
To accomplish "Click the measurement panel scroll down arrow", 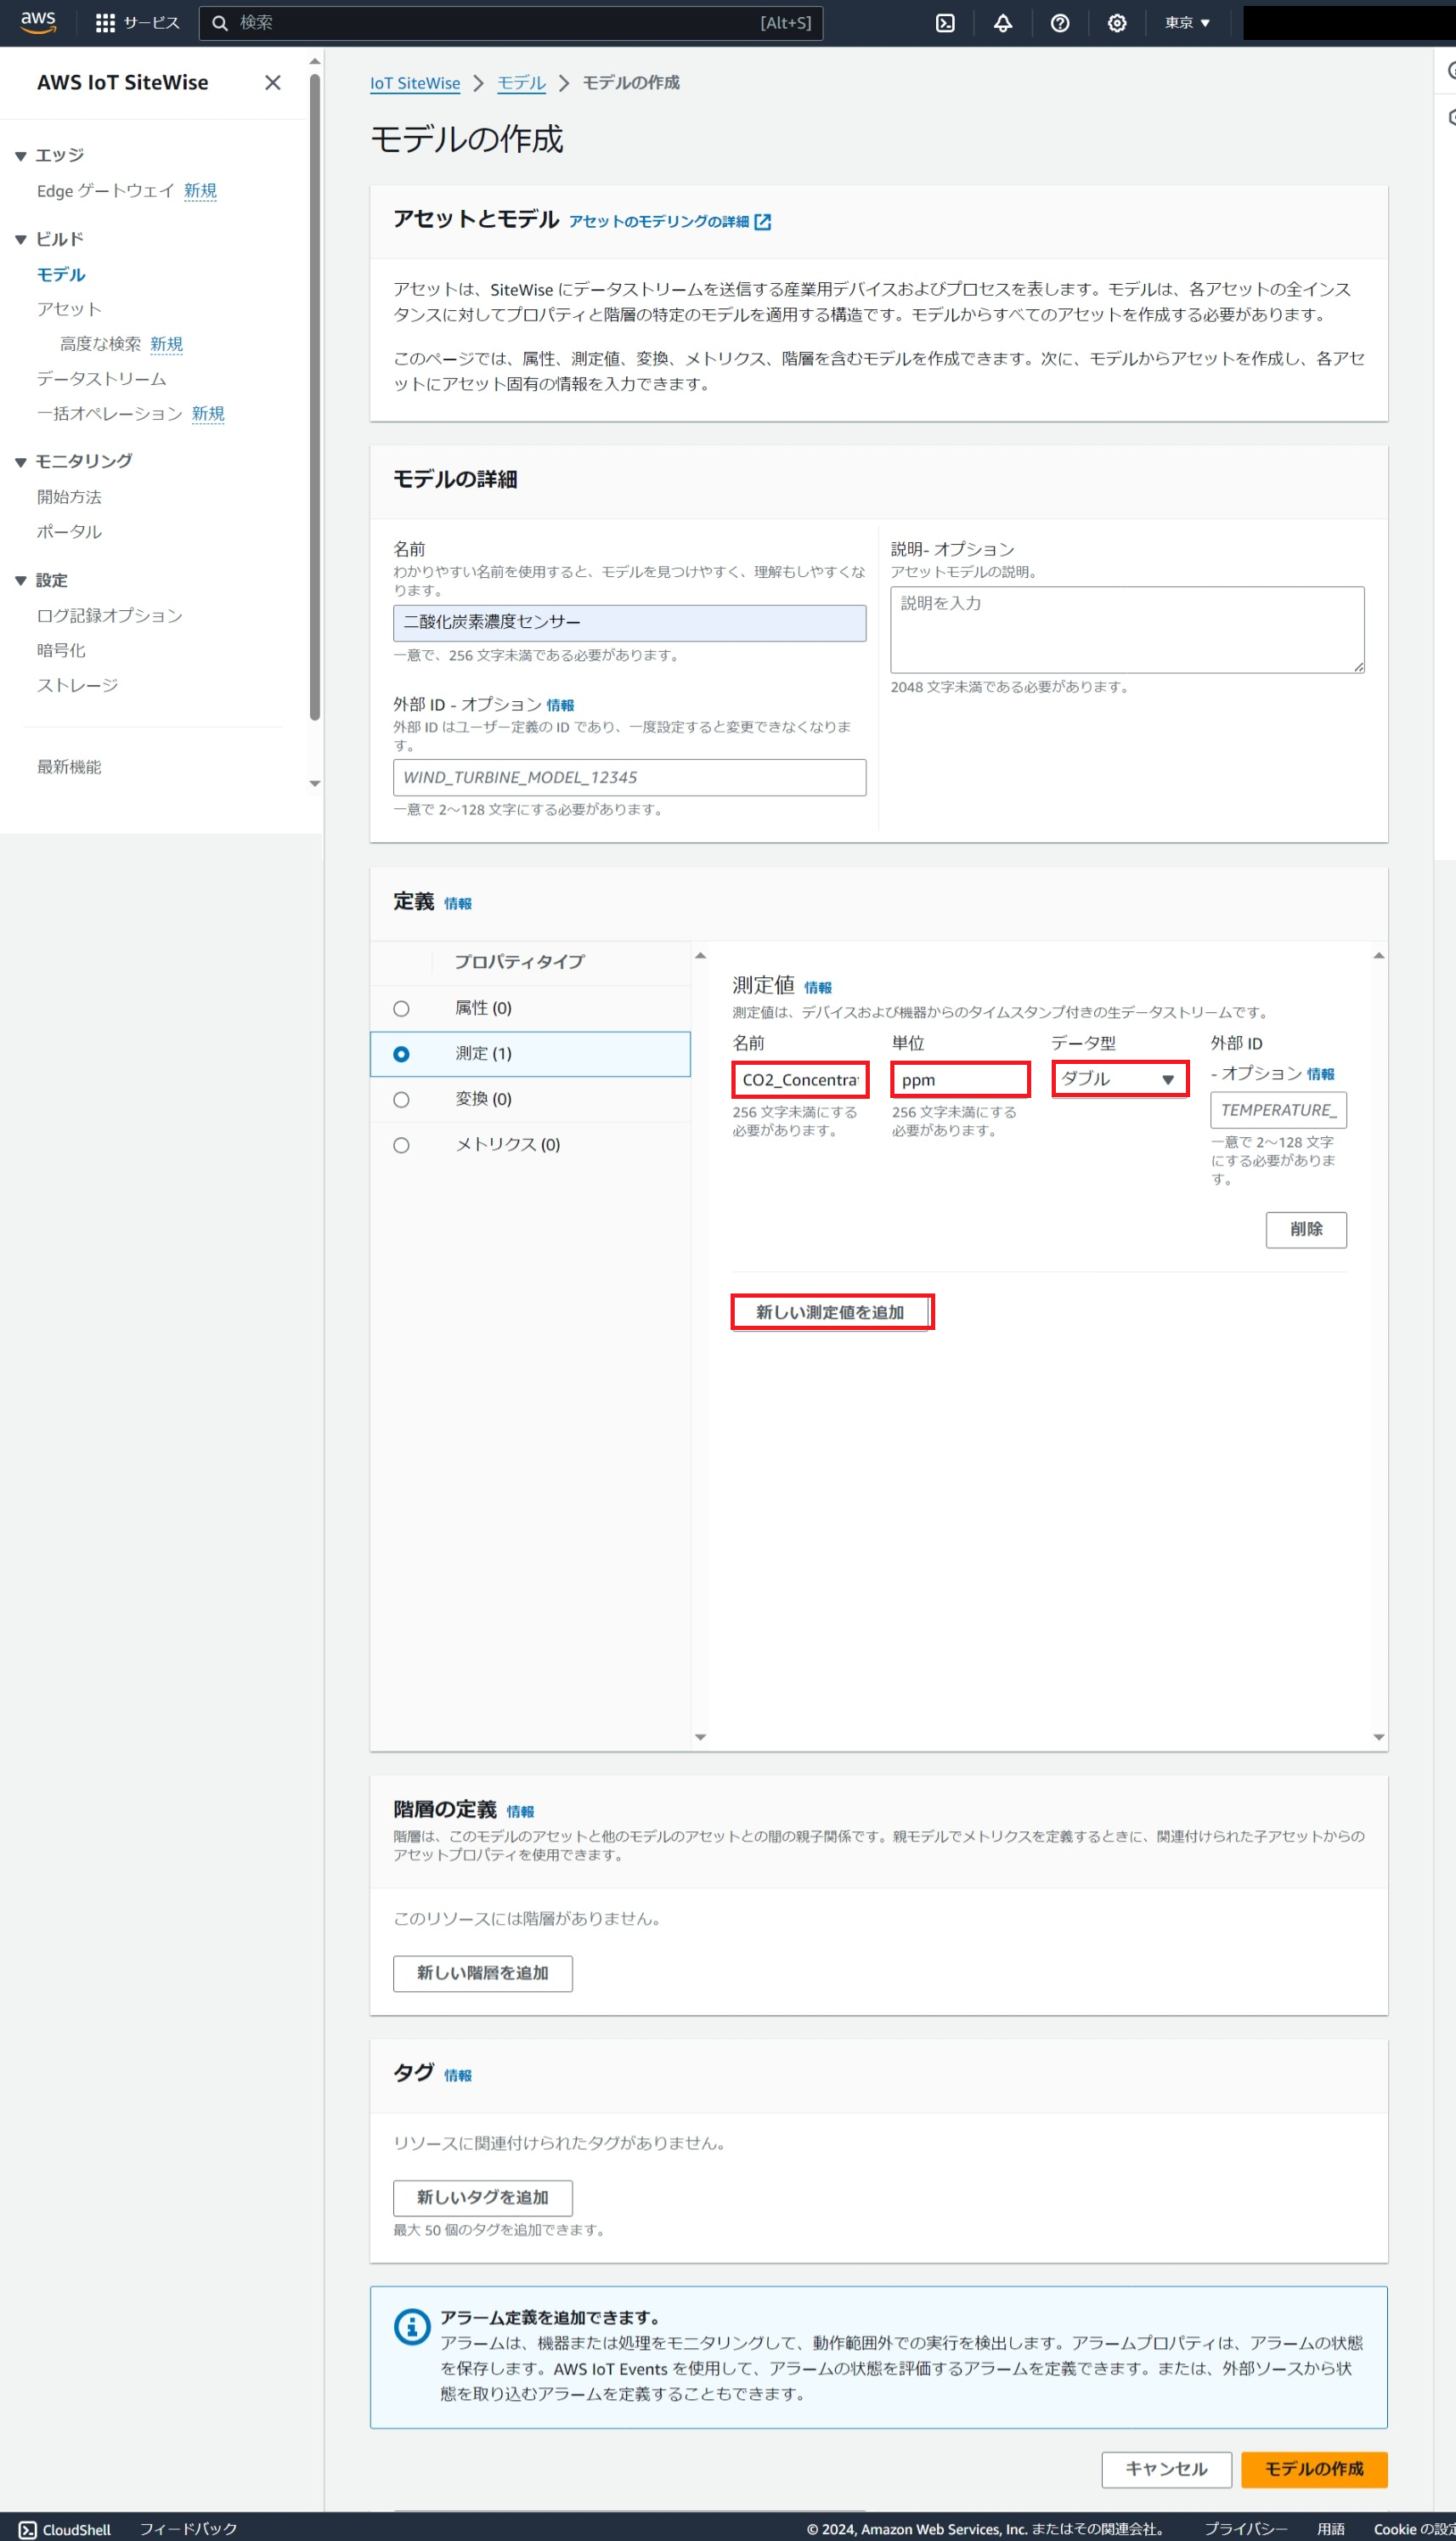I will [1378, 1738].
